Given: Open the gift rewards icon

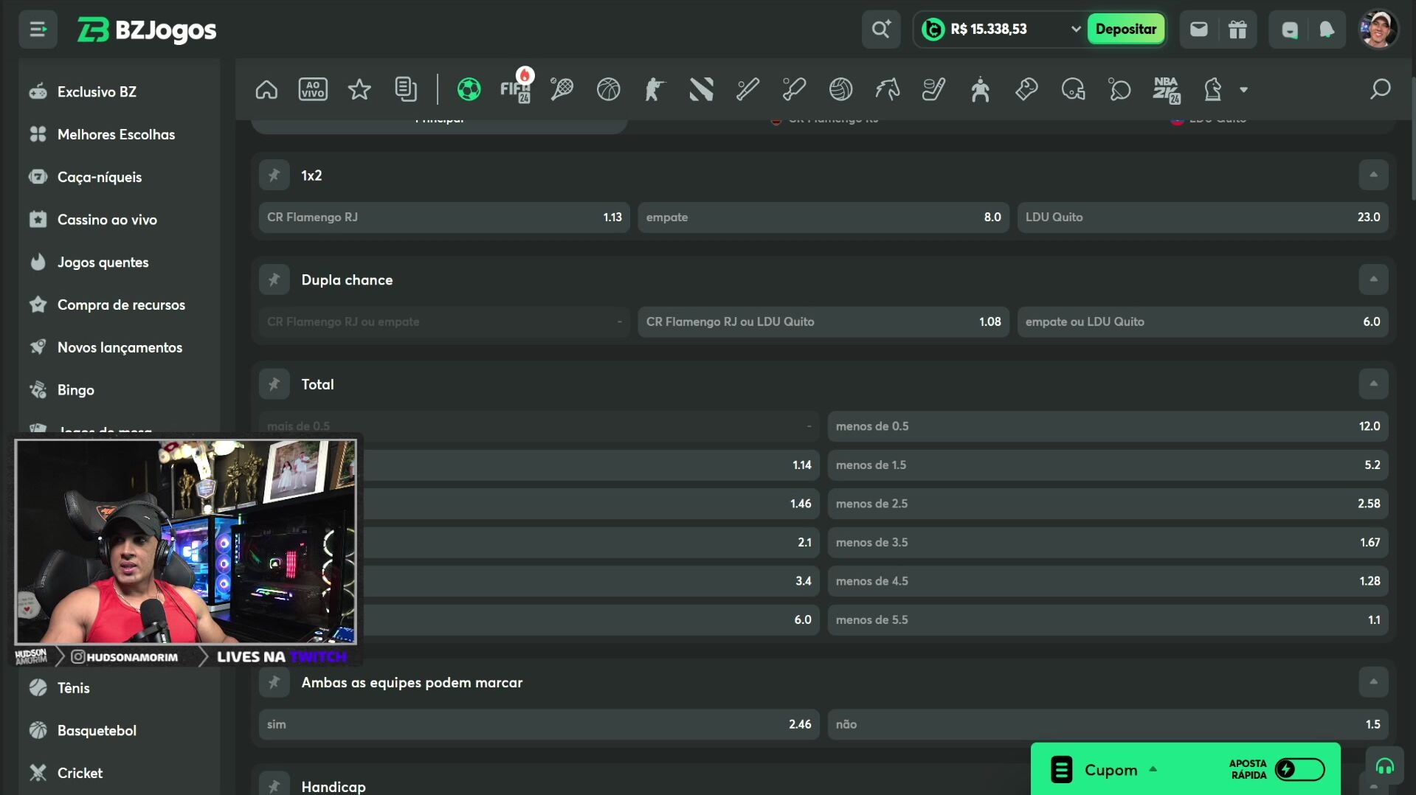Looking at the screenshot, I should click(1237, 29).
